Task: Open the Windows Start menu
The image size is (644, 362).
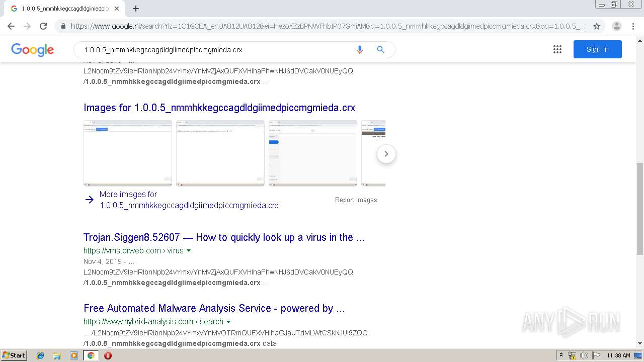Action: 14,355
